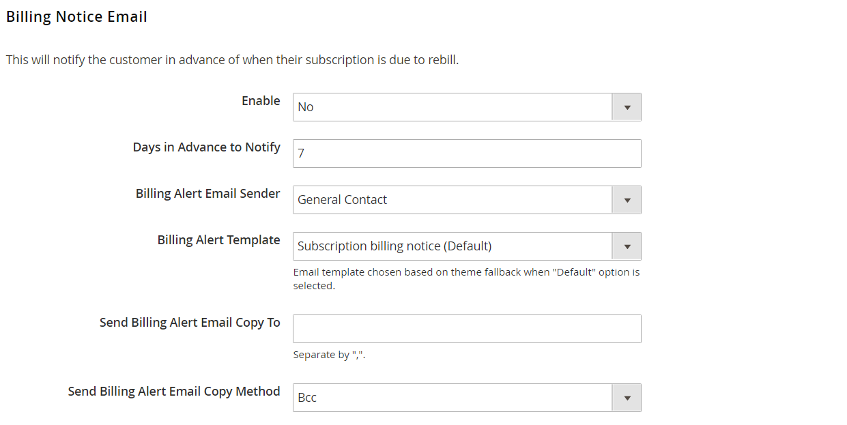Click the Send Billing Alert Email Copy Method label
Viewport: 847px width, 425px height.
pos(174,392)
